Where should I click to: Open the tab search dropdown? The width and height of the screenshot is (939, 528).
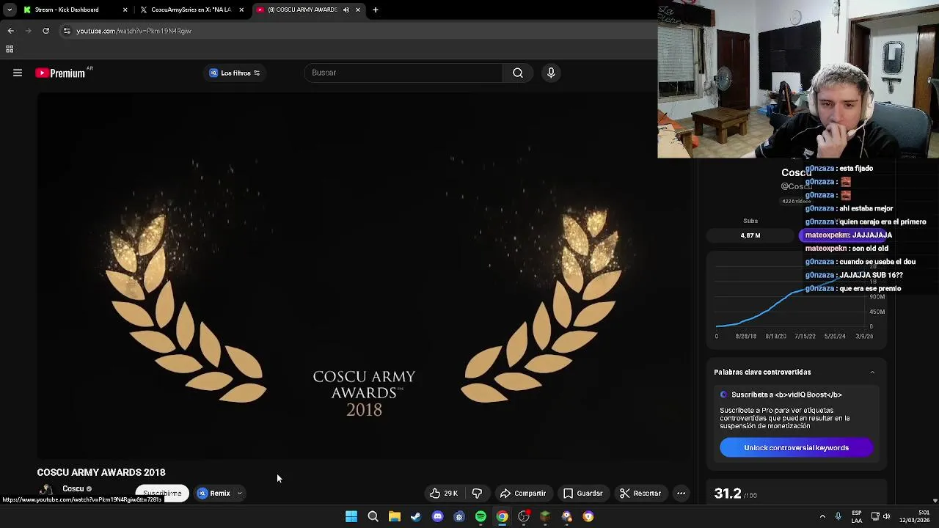click(9, 10)
